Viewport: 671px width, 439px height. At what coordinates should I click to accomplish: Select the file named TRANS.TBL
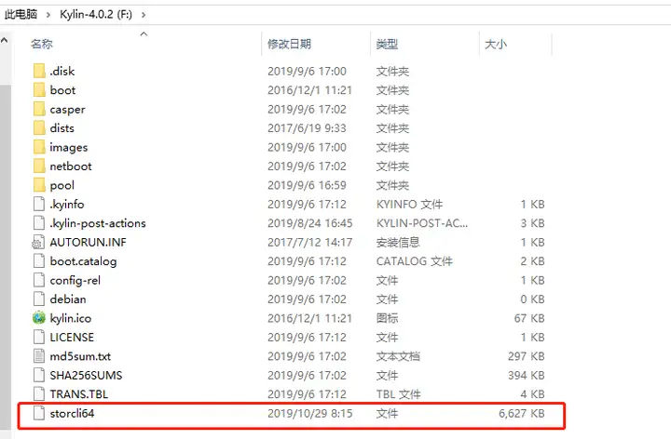[x=79, y=394]
